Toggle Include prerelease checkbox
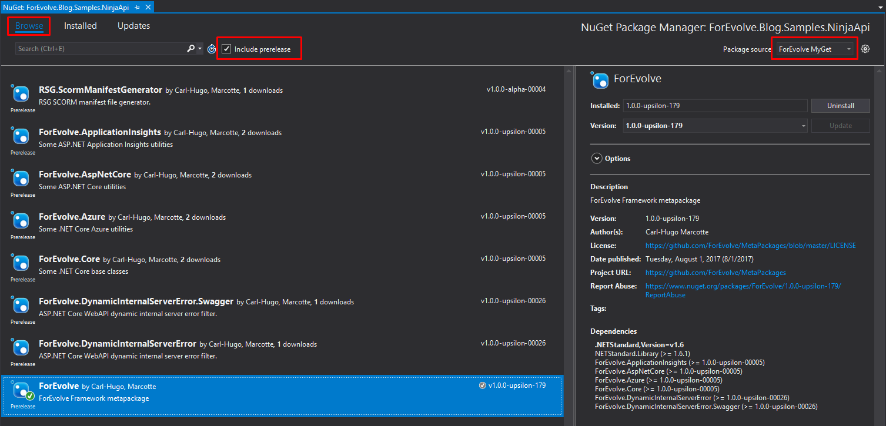 click(226, 49)
